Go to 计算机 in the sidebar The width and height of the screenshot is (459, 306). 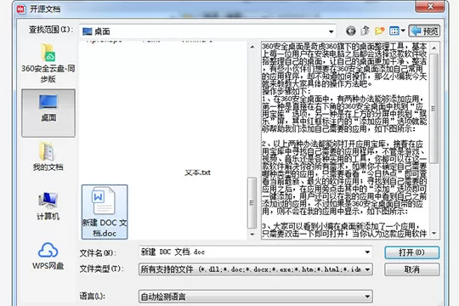(48, 206)
